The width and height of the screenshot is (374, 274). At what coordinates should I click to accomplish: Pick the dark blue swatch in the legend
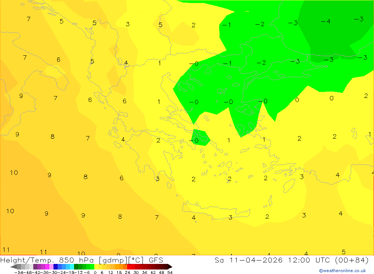(55, 267)
